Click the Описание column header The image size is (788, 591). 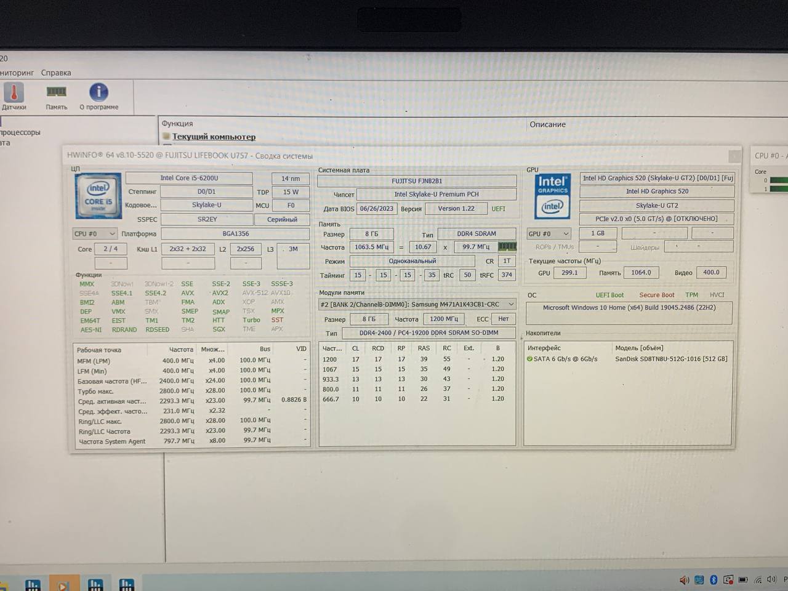click(547, 124)
